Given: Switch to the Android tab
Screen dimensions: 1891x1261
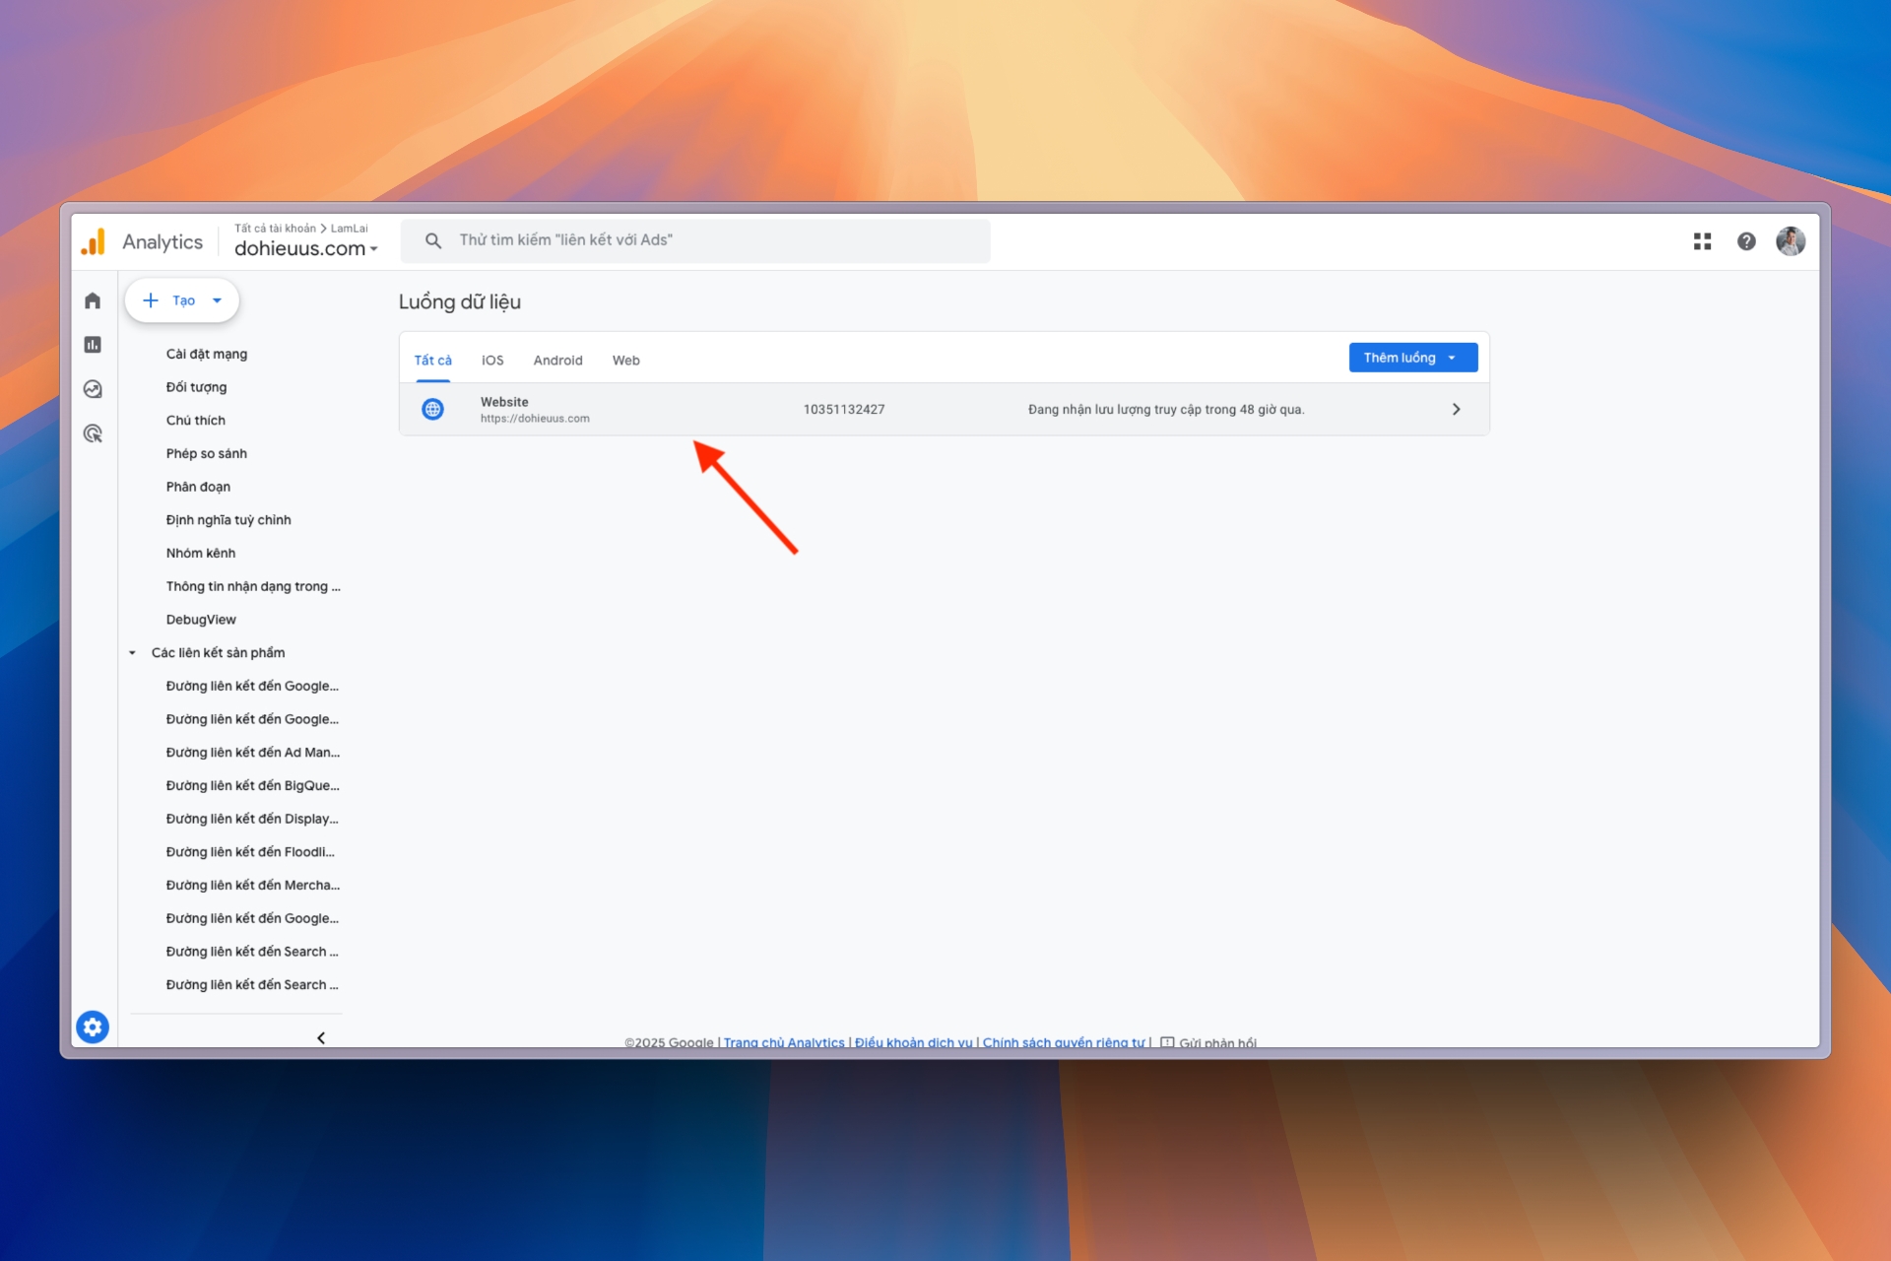Looking at the screenshot, I should [557, 361].
